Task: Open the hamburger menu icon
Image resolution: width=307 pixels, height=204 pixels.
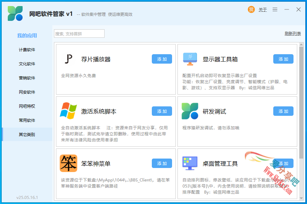Action: click(x=275, y=9)
